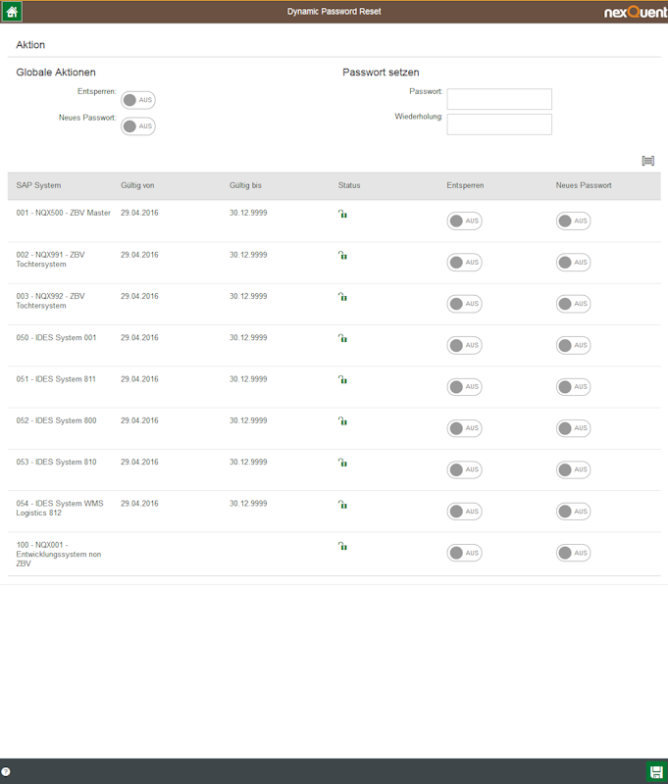Click the Wiederholung input field
The width and height of the screenshot is (668, 784).
[x=499, y=124]
